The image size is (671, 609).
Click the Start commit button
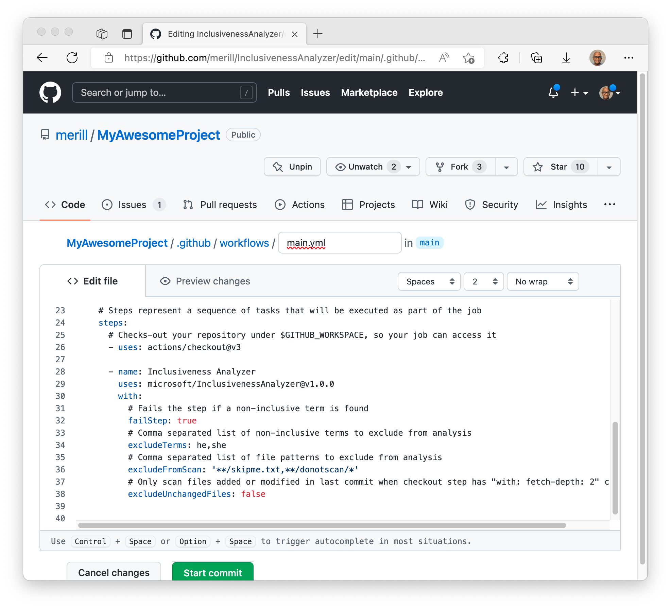(213, 572)
